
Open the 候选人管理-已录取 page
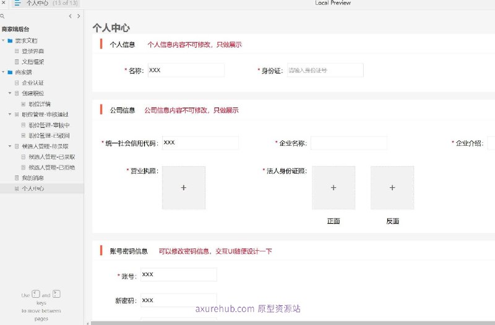point(52,157)
